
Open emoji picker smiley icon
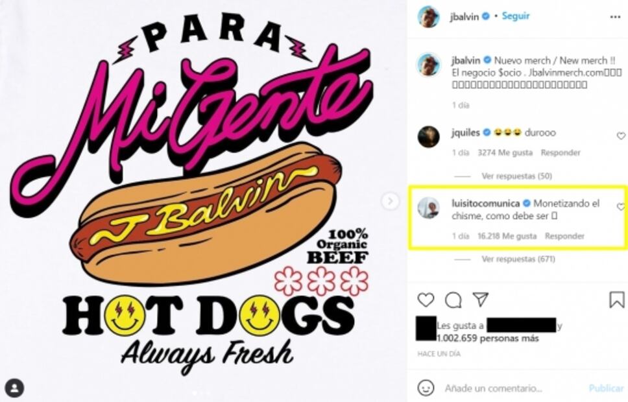click(426, 388)
